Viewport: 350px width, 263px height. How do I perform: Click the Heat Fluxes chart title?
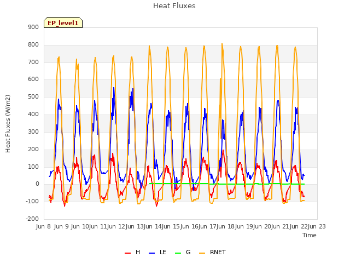point(174,6)
